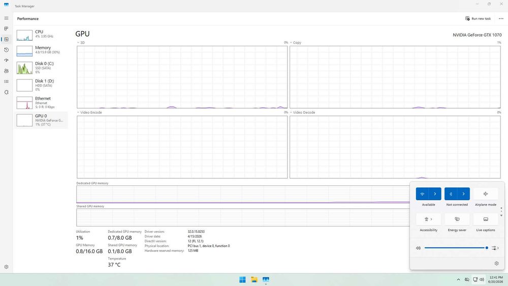
Task: Mute volume via quick settings speaker icon
Action: pyautogui.click(x=418, y=248)
